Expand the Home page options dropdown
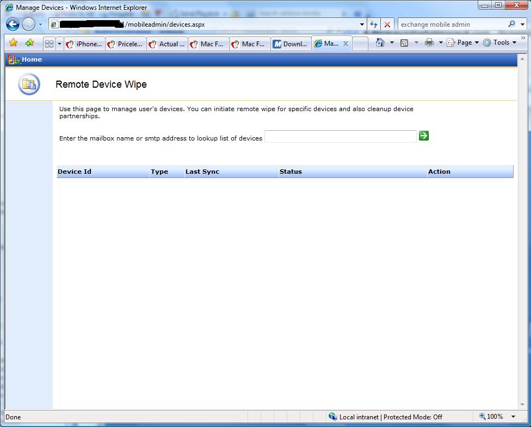531x427 pixels. pyautogui.click(x=392, y=42)
